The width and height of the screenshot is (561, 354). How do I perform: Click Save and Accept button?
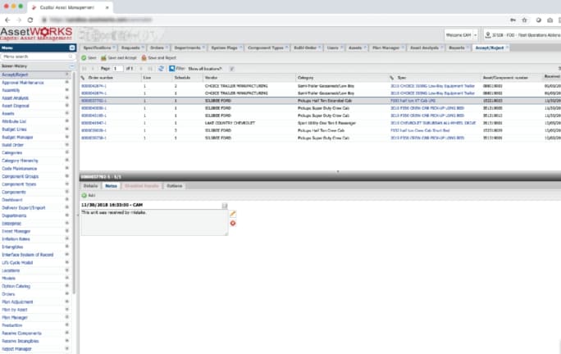(x=118, y=58)
